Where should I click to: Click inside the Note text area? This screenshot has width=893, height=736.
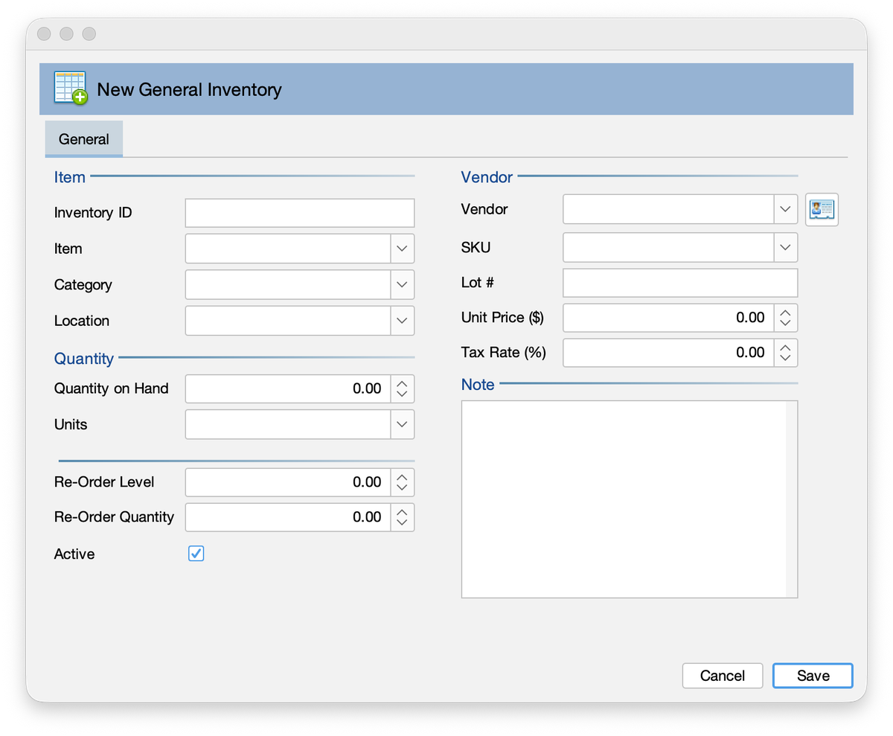624,499
